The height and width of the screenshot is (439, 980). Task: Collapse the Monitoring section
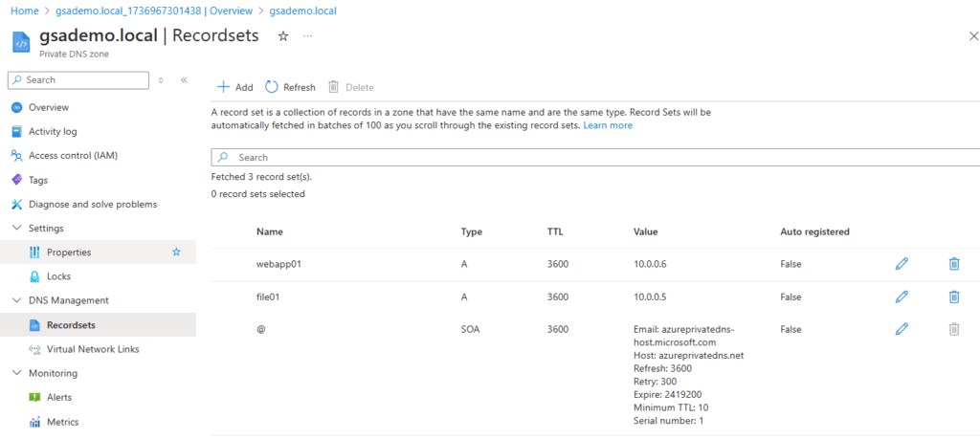coord(16,373)
